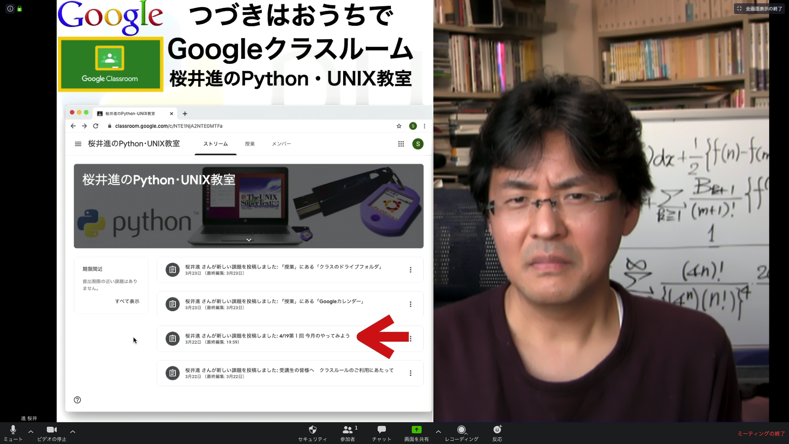This screenshot has width=789, height=444.
Task: Click the 期限間近 heading
Action: pyautogui.click(x=92, y=269)
